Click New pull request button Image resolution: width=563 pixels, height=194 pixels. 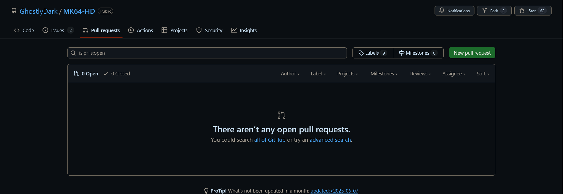(x=472, y=53)
